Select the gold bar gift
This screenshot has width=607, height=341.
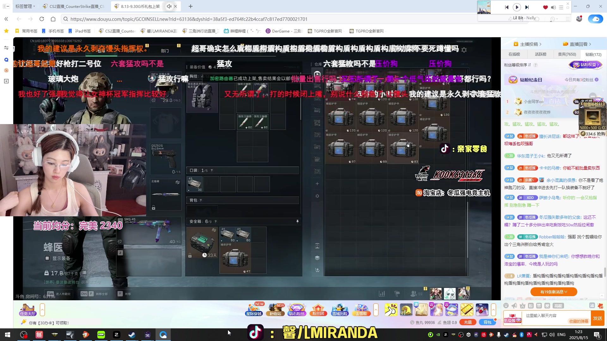467,310
